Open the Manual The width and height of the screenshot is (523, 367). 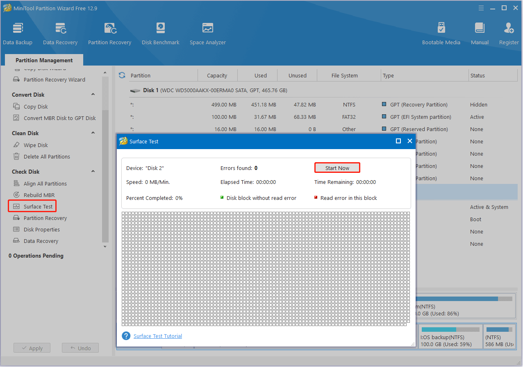pyautogui.click(x=480, y=34)
